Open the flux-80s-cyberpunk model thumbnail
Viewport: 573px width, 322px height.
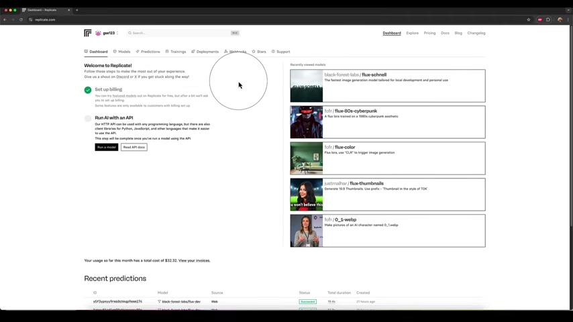click(x=306, y=122)
